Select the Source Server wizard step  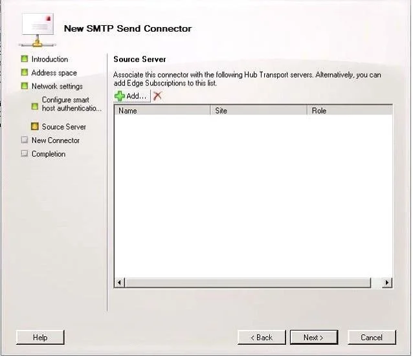[64, 127]
